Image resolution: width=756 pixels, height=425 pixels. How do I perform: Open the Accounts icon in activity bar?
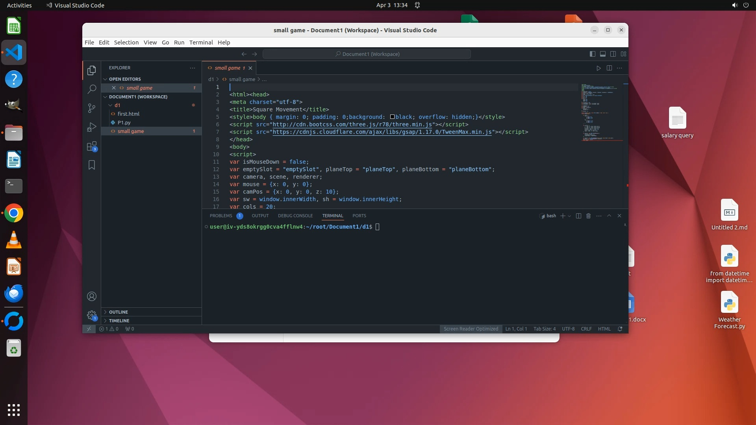[x=92, y=296]
